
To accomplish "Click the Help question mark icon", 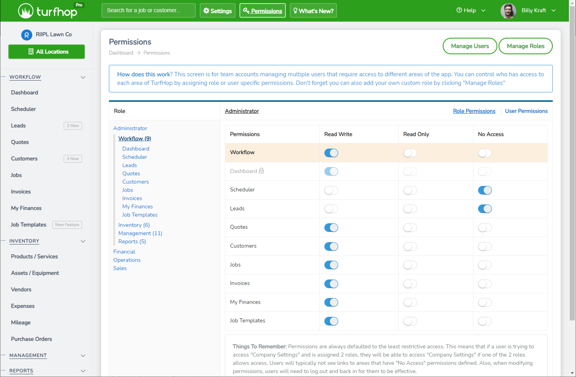I will pyautogui.click(x=459, y=10).
